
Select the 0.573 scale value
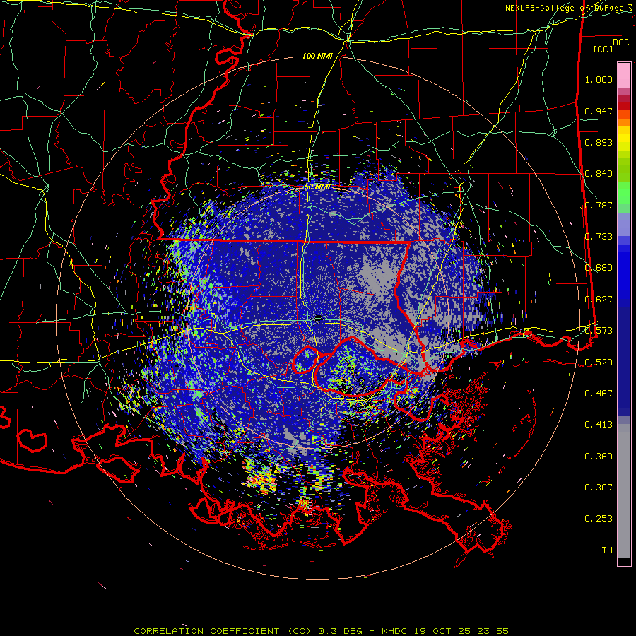coord(599,331)
